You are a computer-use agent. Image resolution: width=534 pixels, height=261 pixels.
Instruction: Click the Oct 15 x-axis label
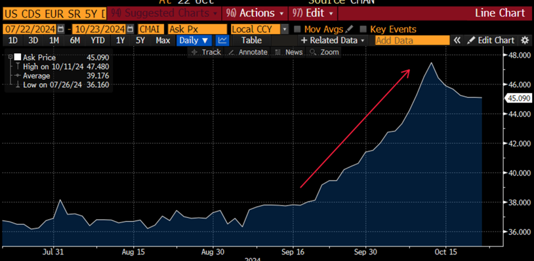445,252
